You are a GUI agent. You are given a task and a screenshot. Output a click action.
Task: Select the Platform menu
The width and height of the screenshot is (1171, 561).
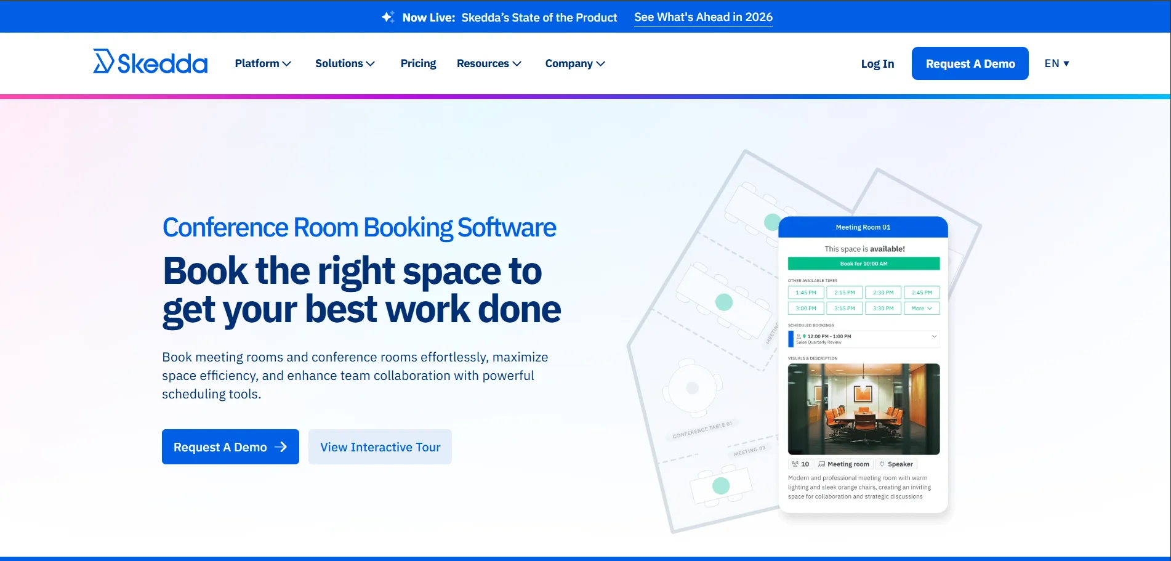click(262, 63)
